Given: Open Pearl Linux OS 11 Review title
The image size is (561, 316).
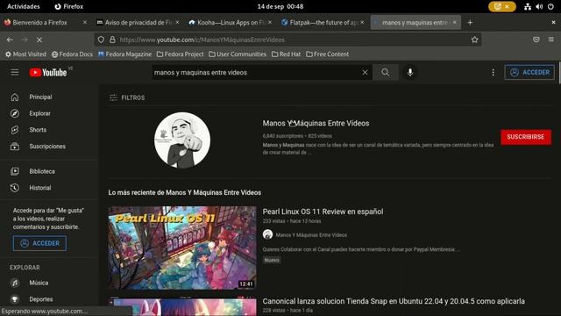Looking at the screenshot, I should [x=323, y=212].
